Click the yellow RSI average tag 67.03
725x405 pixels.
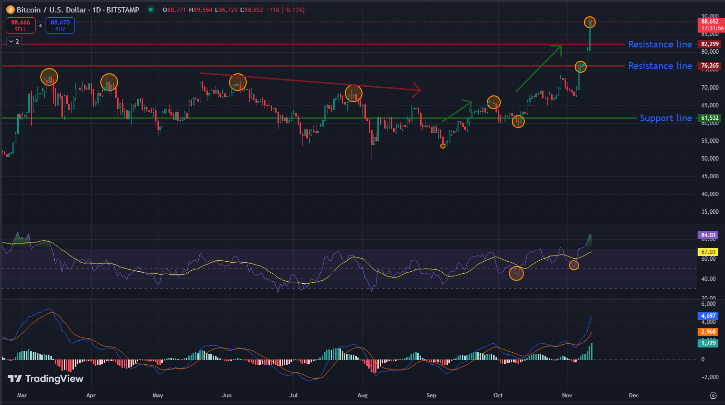point(708,252)
